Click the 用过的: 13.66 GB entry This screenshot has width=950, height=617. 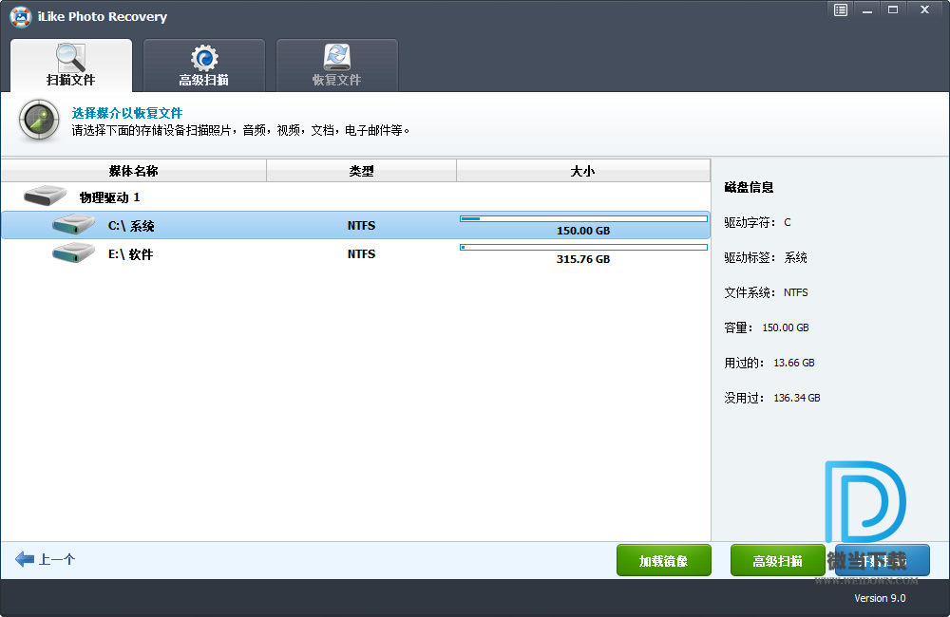pos(769,363)
